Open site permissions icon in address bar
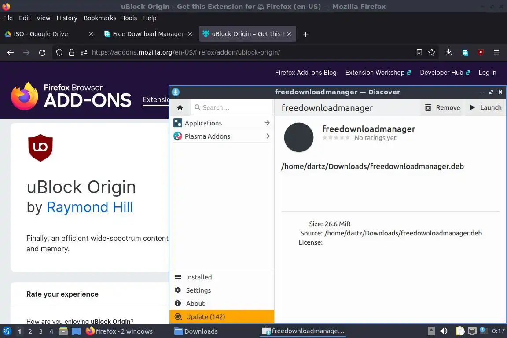The width and height of the screenshot is (507, 338). point(84,52)
